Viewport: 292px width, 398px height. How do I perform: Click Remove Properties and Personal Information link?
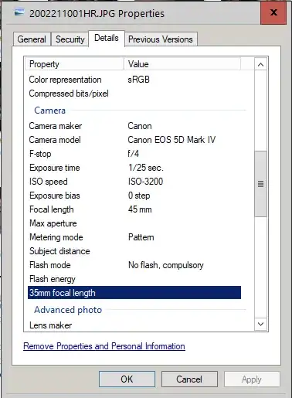[x=104, y=346]
